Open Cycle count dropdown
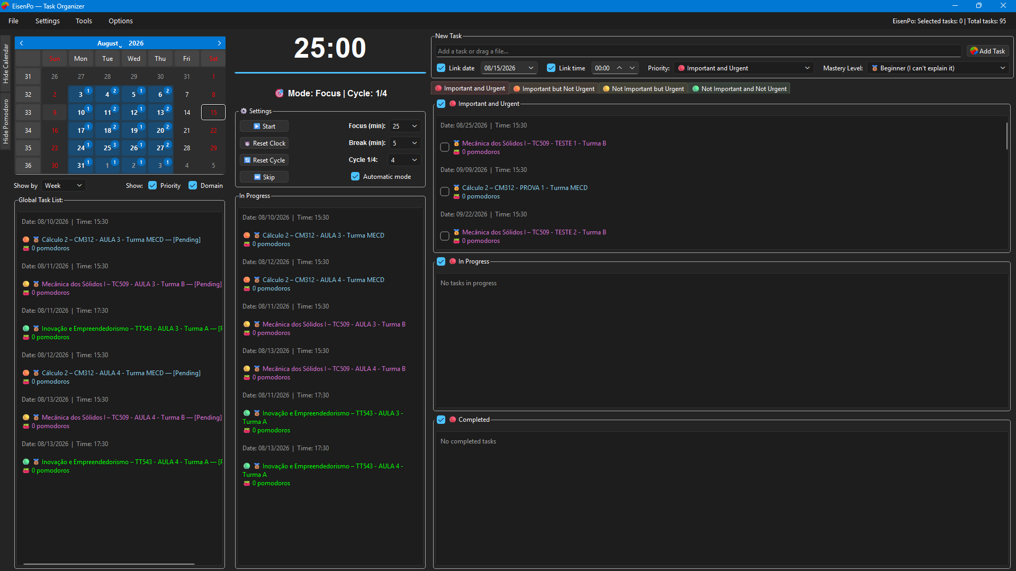This screenshot has width=1016, height=571. 404,160
